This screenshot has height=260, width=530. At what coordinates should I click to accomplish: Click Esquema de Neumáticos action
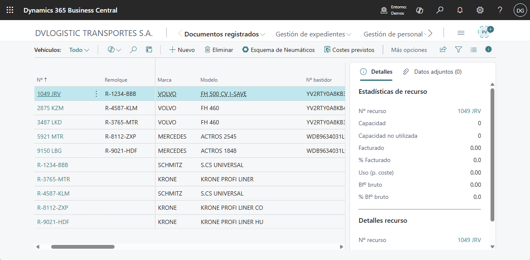(279, 50)
